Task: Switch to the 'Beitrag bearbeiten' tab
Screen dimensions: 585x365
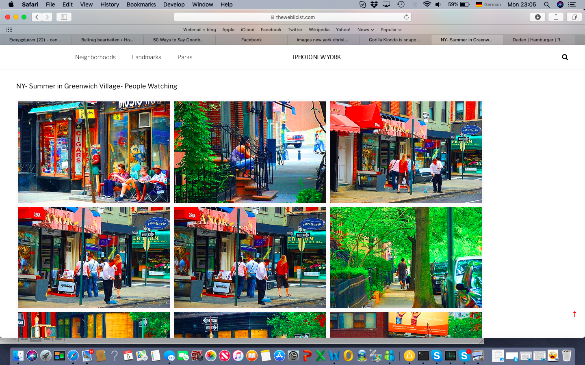Action: [x=108, y=40]
